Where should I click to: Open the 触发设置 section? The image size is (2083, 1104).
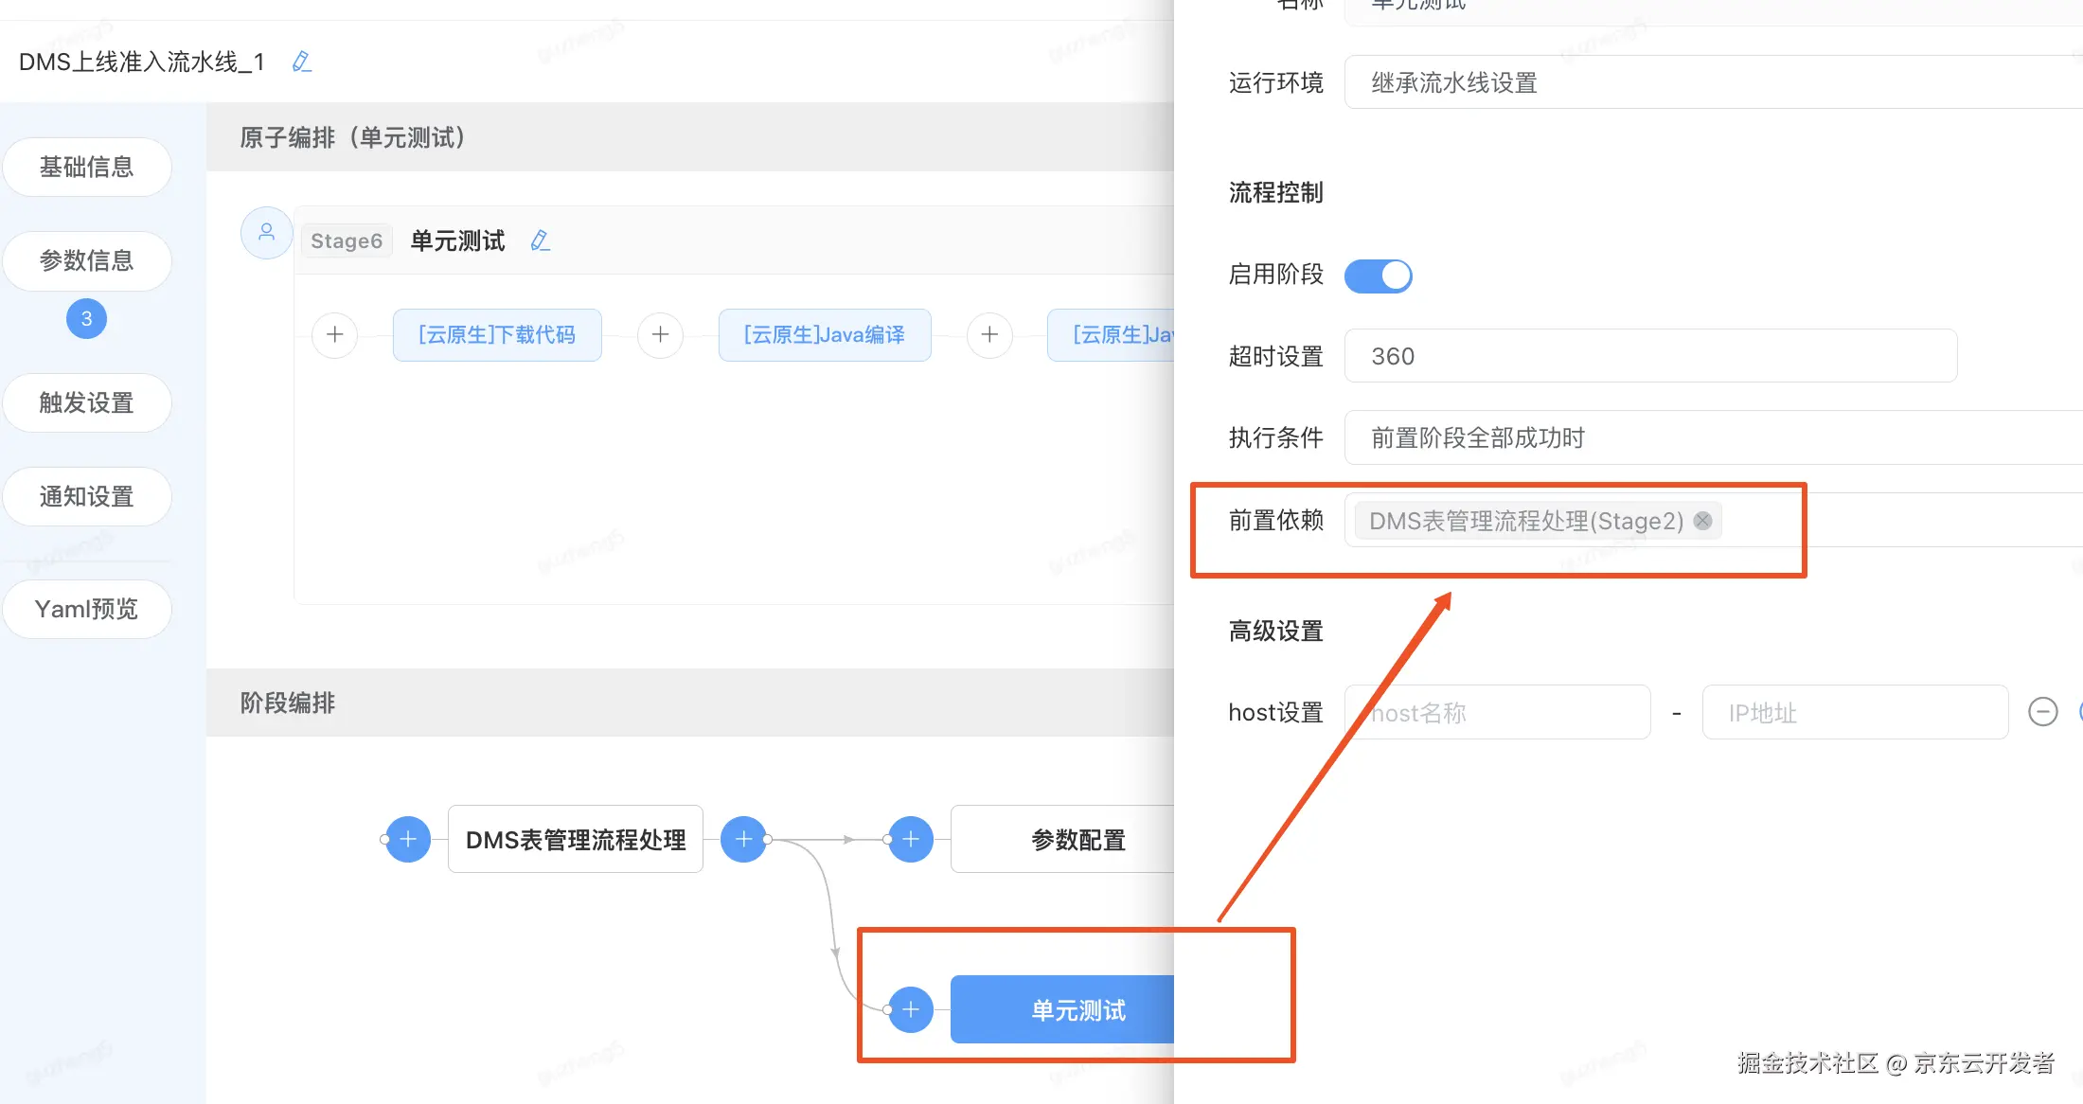86,402
